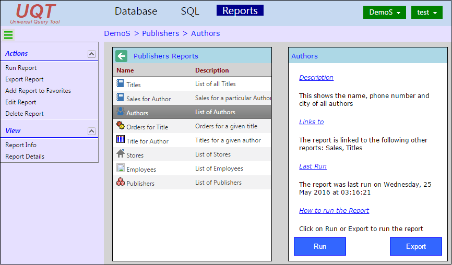Screen dimensions: 452x265
Task: Choose Edit Report action
Action: (20, 102)
